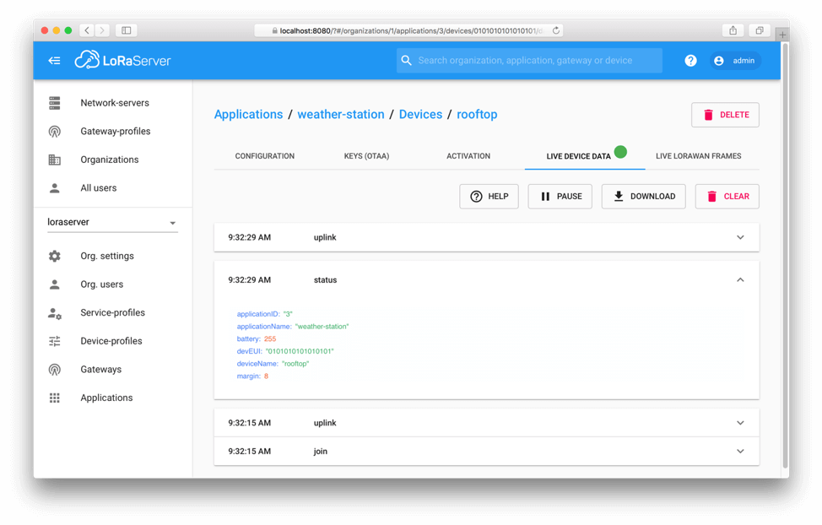Click the Service-profiles icon
Viewport: 822px width, 525px height.
[55, 313]
